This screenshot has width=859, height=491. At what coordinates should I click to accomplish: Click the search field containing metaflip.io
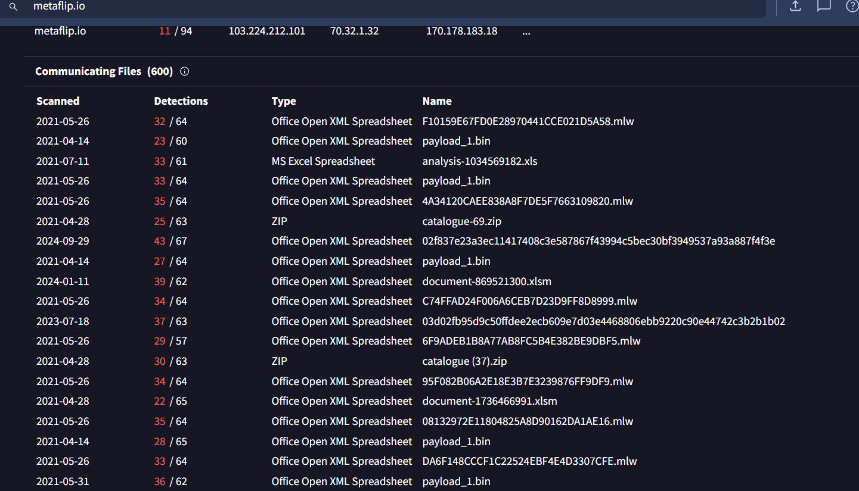[358, 7]
